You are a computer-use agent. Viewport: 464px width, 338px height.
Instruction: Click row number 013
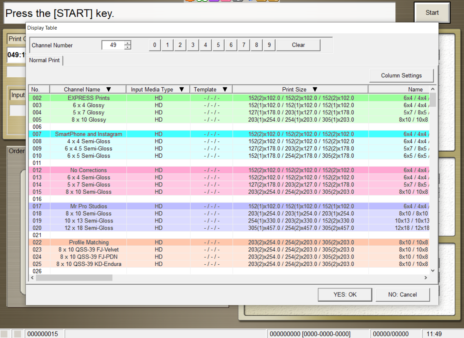pos(37,177)
